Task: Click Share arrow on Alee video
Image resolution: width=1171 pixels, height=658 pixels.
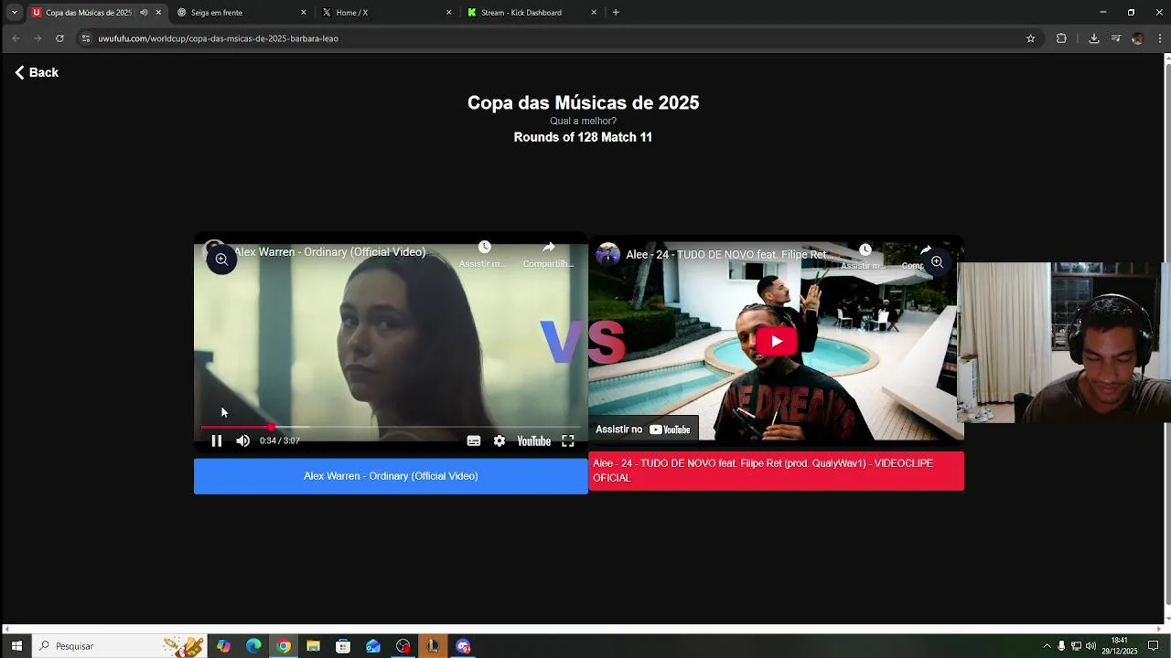Action: [x=925, y=249]
